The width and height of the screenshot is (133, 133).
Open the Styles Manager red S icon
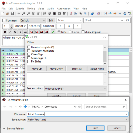pyautogui.click(x=71, y=14)
